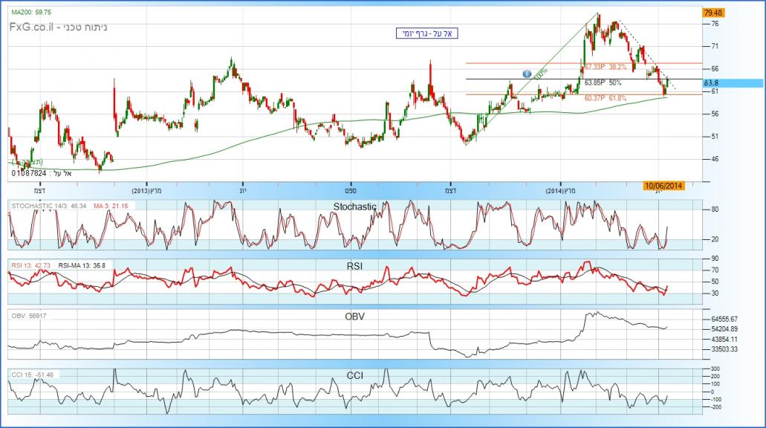
Task: Open the FxG.co.il watermark link
Action: pos(30,27)
